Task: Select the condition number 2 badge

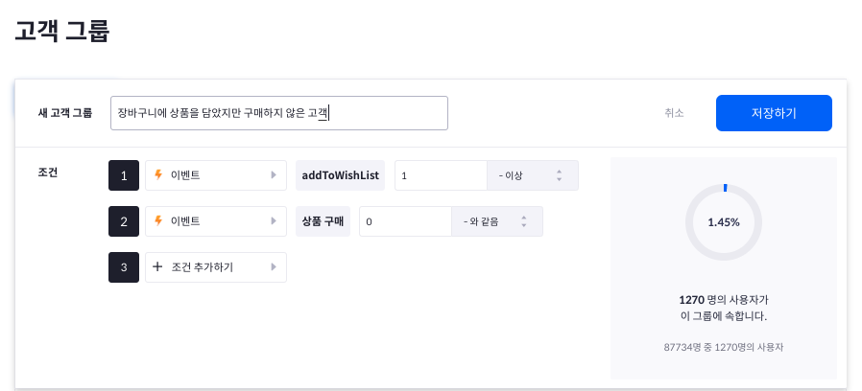Action: pos(124,221)
